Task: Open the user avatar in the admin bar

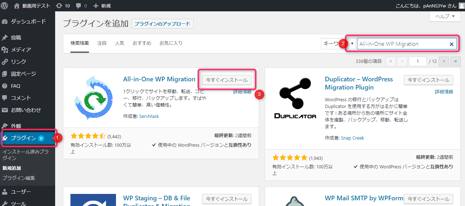Action: click(x=461, y=6)
